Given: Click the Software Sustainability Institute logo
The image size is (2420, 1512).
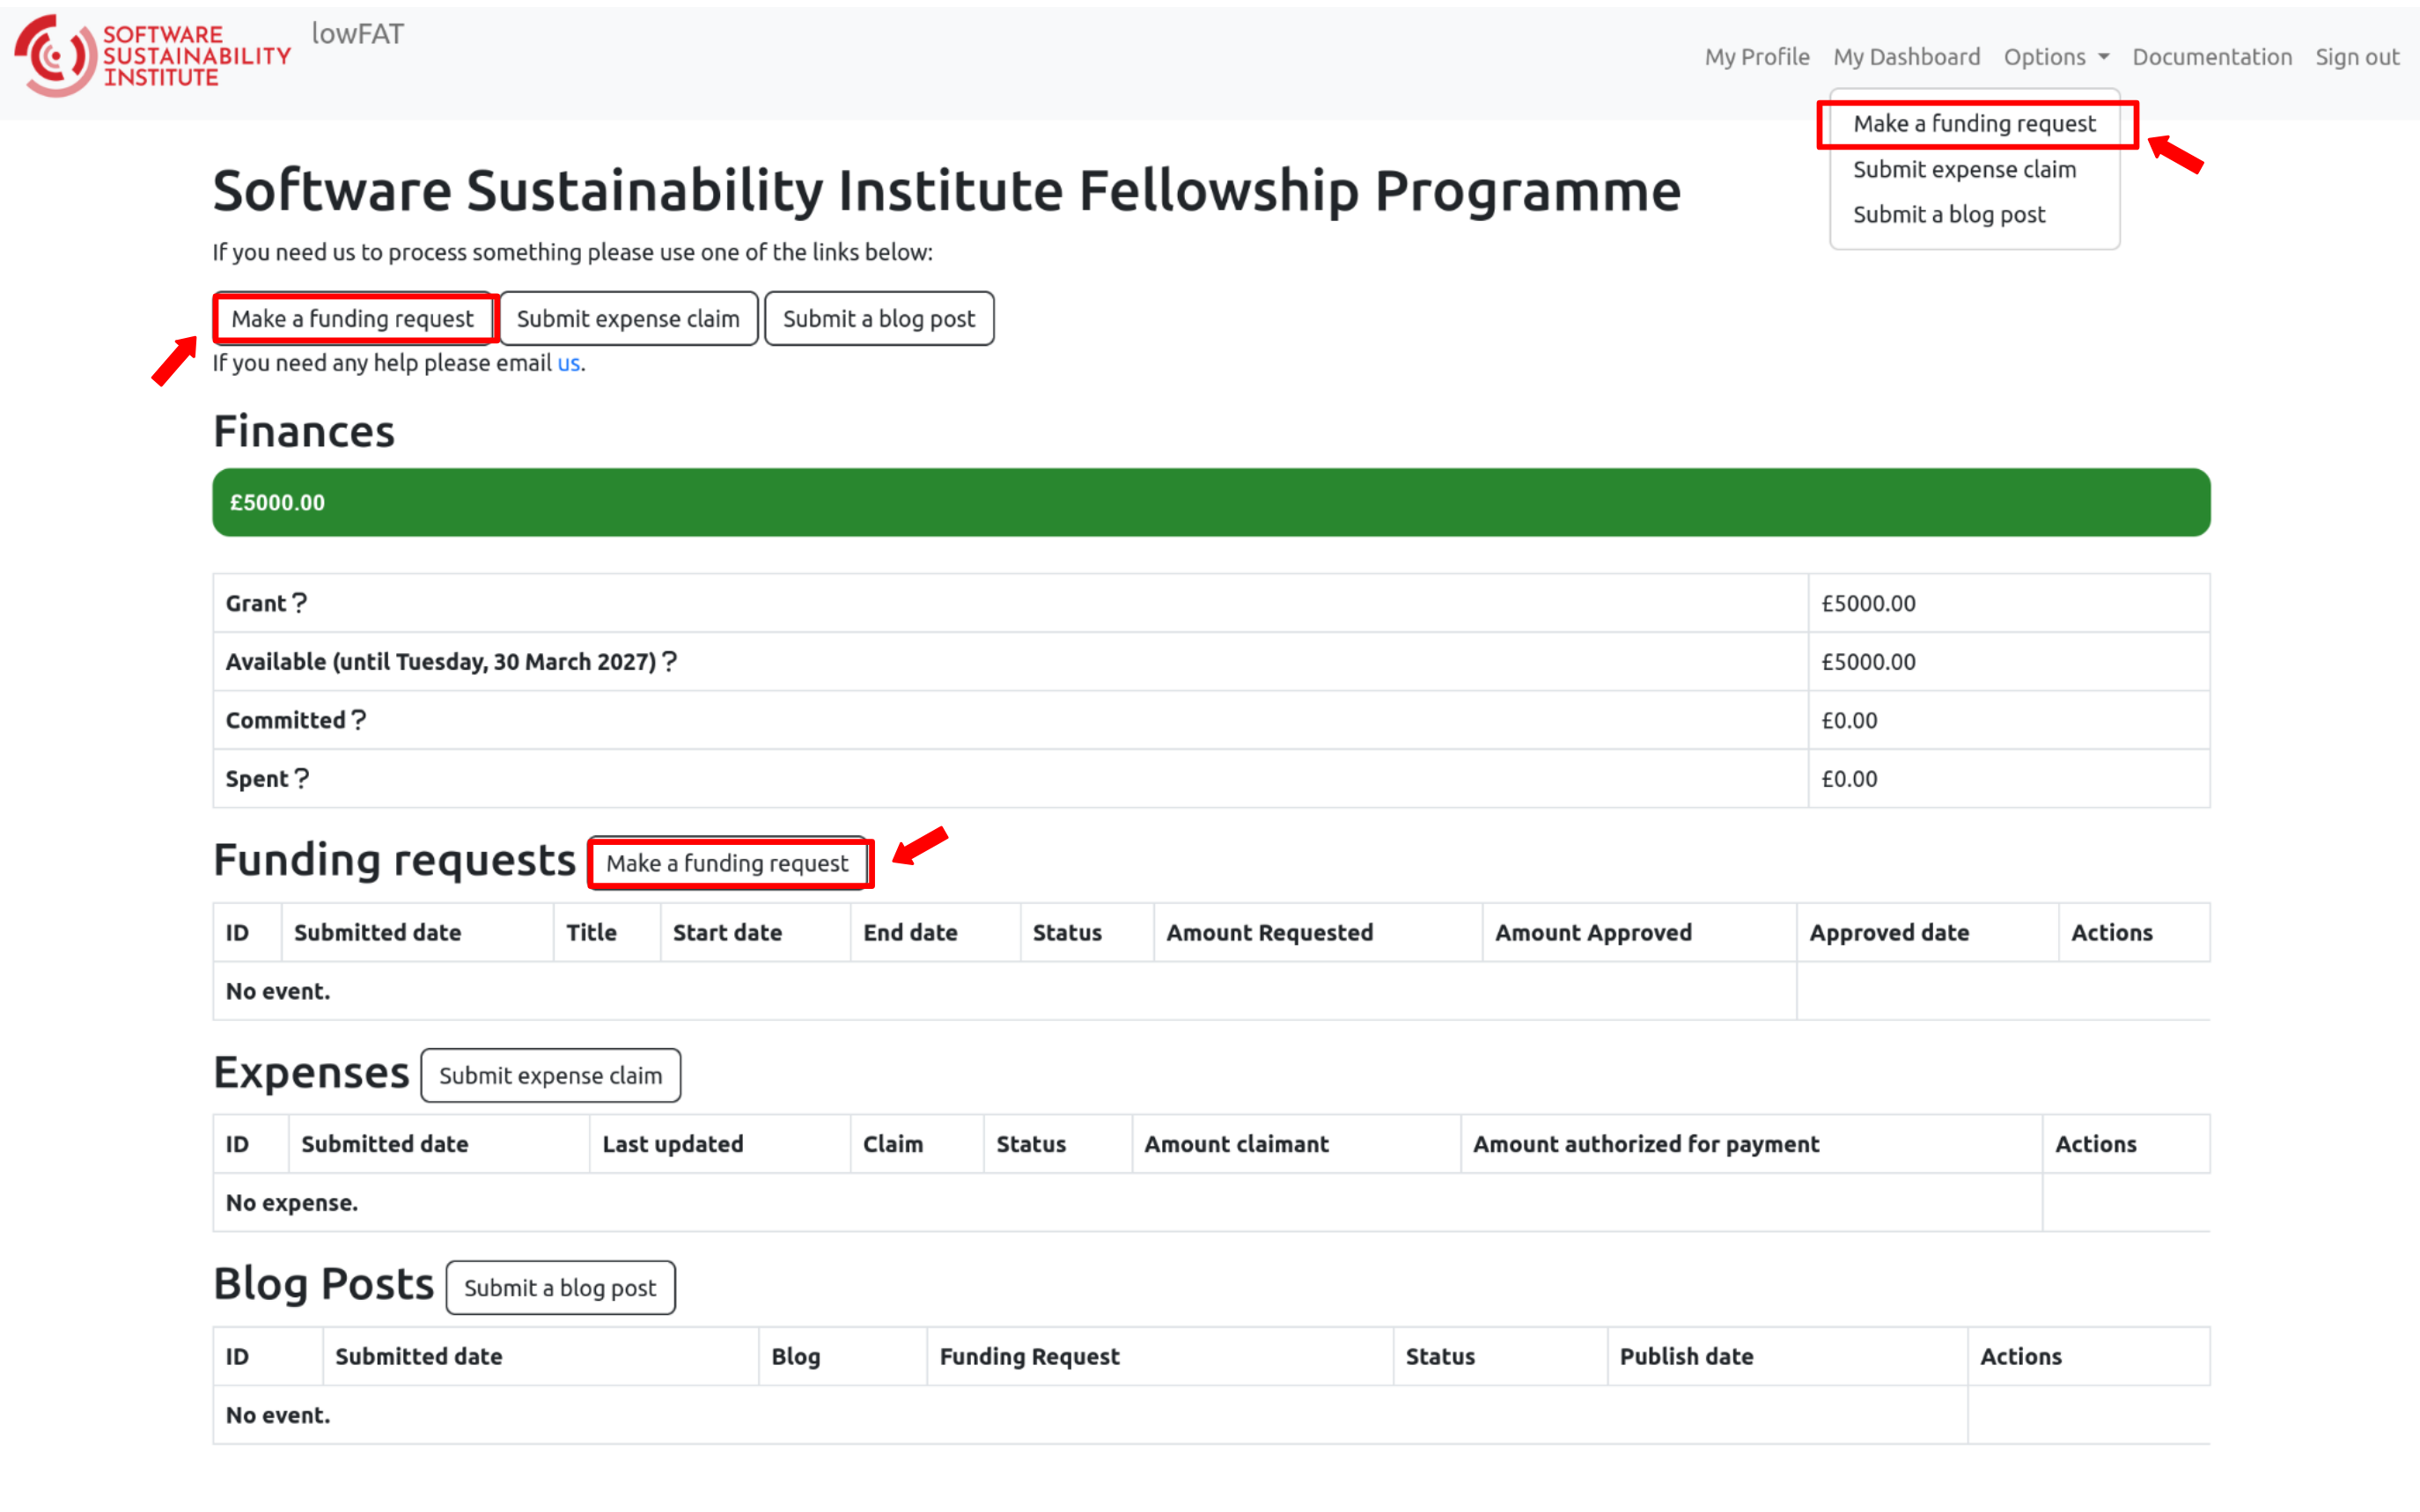Looking at the screenshot, I should pos(152,56).
